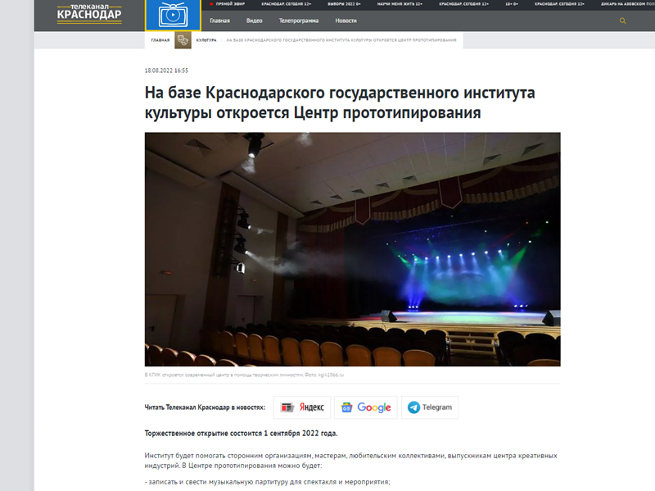
Task: Go to Главная in main navigation
Action: [x=219, y=21]
